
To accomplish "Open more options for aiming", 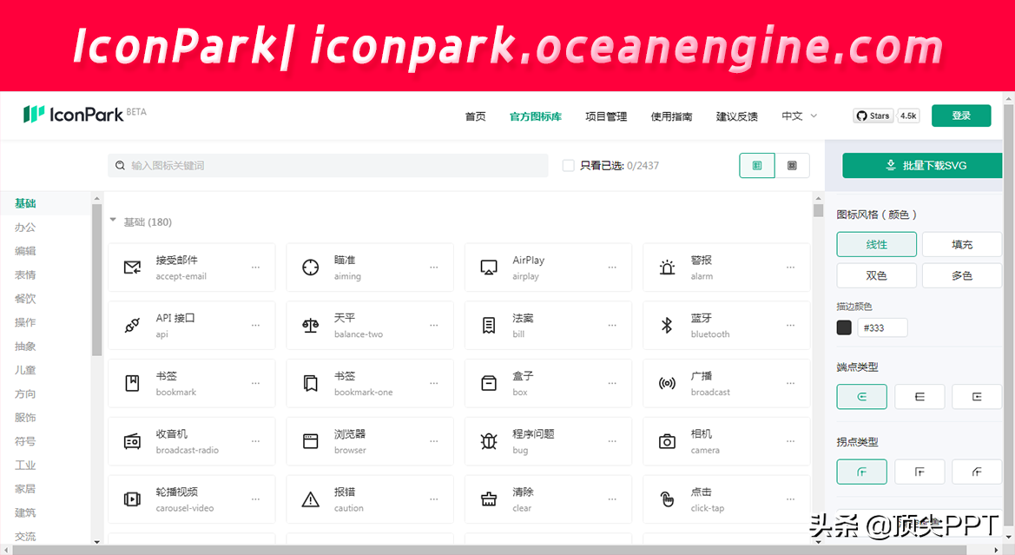I will point(434,268).
